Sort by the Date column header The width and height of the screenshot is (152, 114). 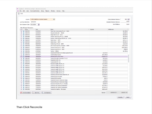click(43, 29)
